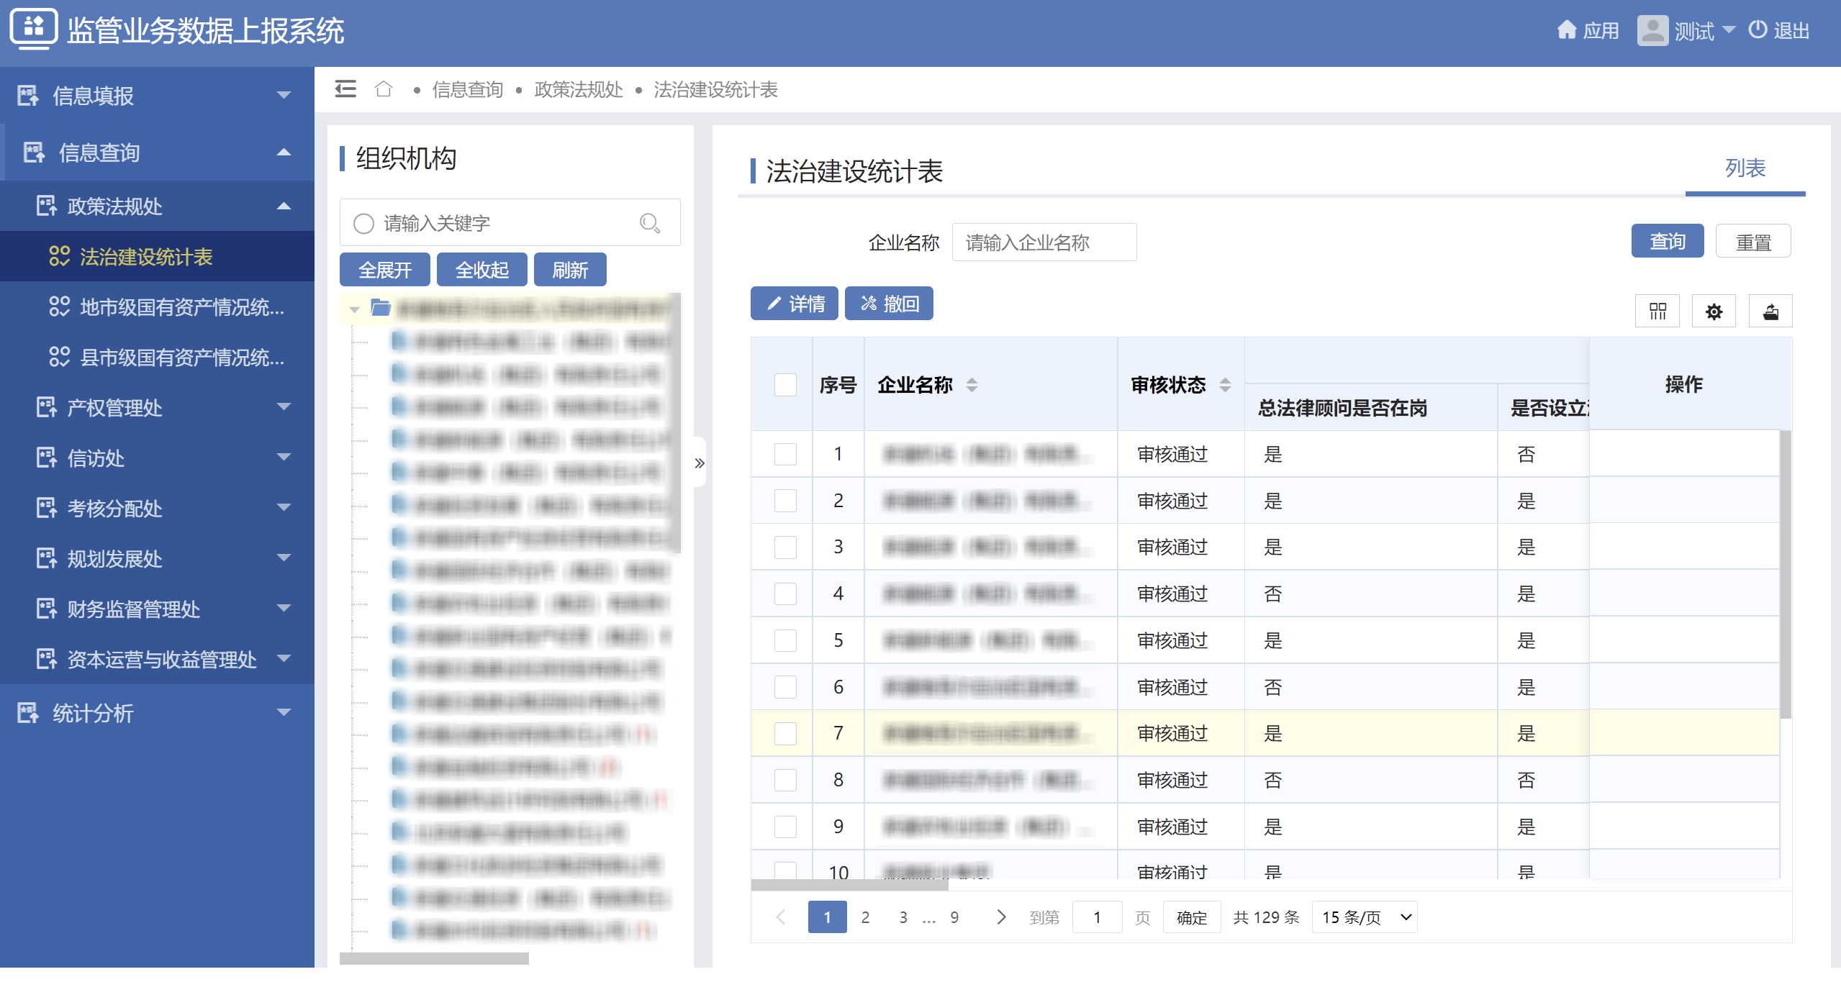Open the 测试 user dropdown arrow
The image size is (1841, 982).
click(1729, 30)
